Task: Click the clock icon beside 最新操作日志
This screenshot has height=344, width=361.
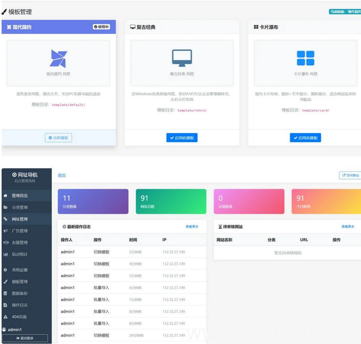Action: coord(64,227)
